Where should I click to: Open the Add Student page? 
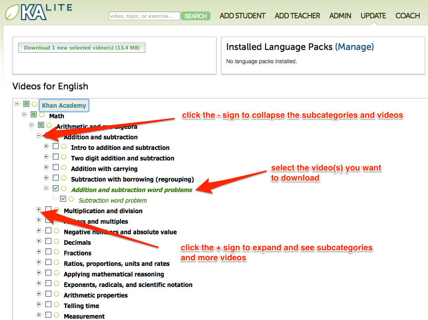[242, 16]
